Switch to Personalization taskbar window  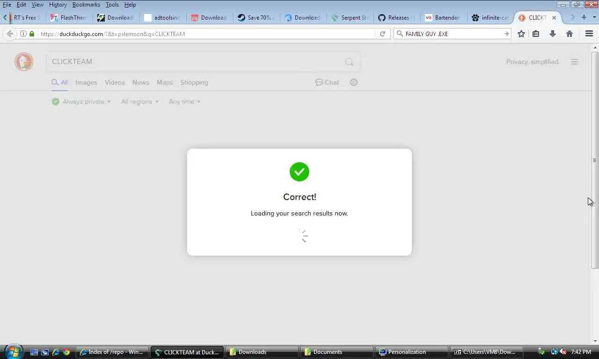[411, 352]
